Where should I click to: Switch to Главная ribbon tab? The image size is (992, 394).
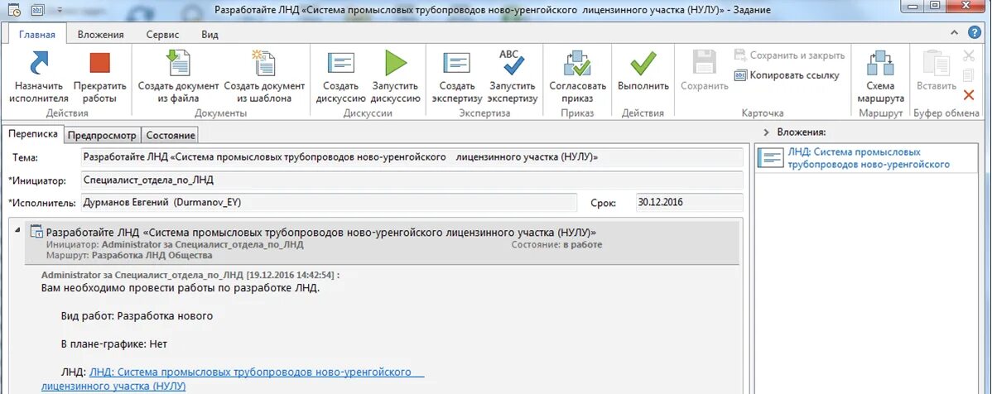37,35
